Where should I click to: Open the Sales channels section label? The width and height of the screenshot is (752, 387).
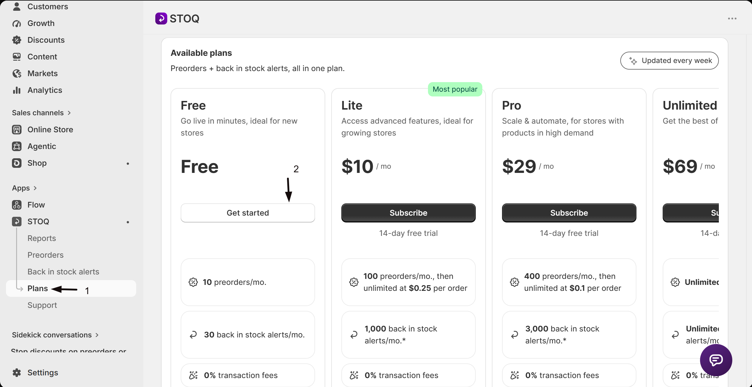[x=38, y=113]
